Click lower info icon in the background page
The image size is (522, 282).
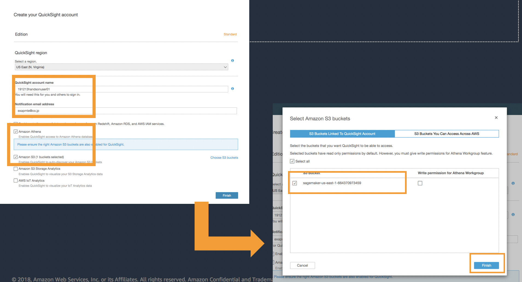click(513, 215)
